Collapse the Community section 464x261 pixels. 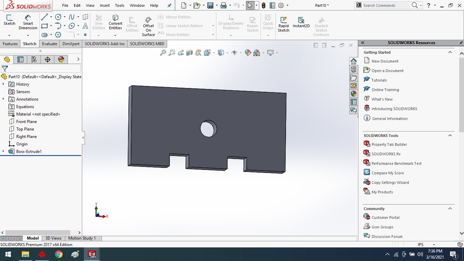pos(450,209)
